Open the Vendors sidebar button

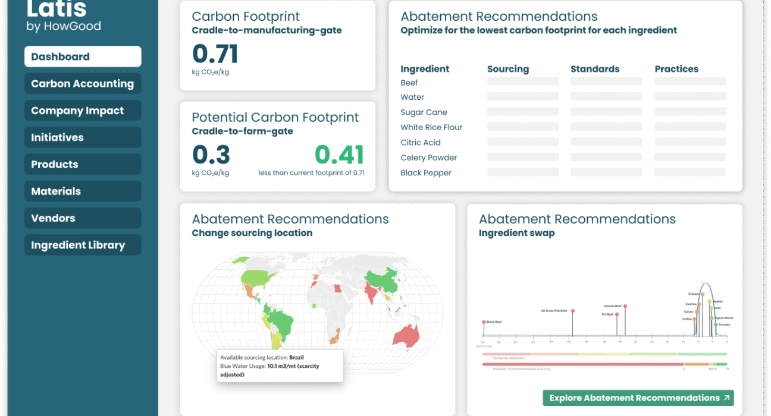83,218
